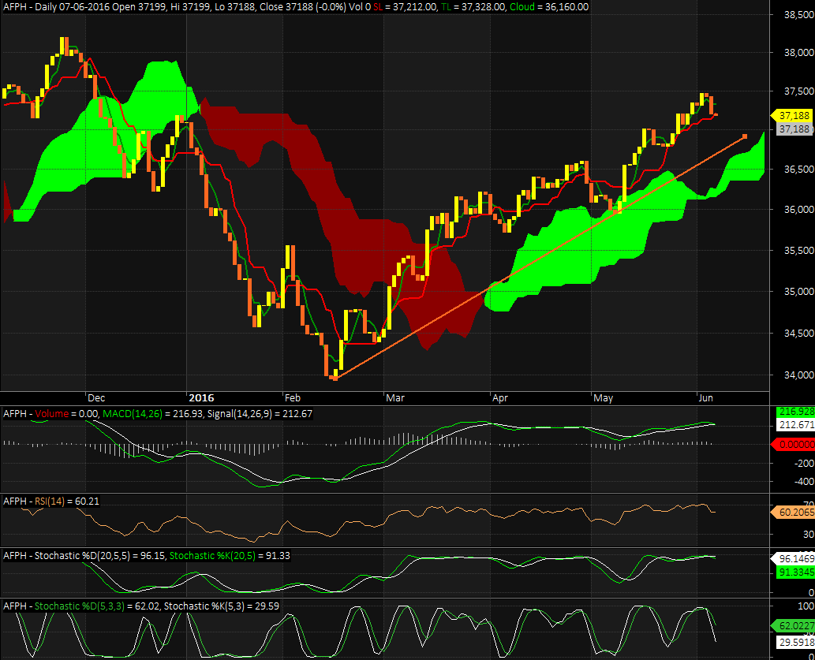Click the red 0.00000 volume value label

click(794, 444)
